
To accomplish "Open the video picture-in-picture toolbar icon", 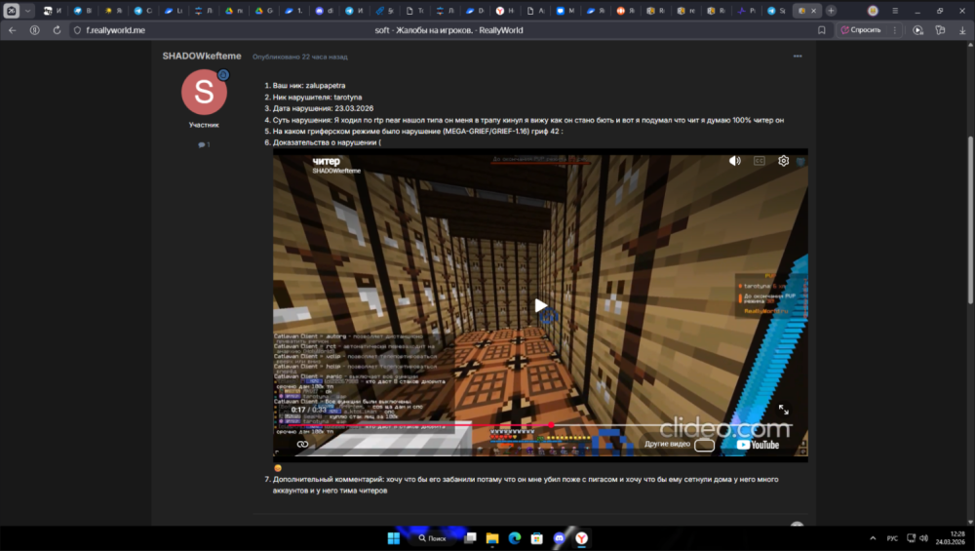I will 917,30.
